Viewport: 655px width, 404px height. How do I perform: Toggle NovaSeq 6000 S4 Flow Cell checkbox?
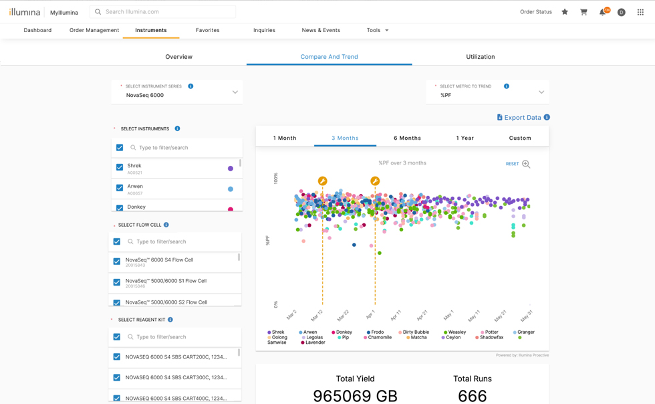[117, 262]
